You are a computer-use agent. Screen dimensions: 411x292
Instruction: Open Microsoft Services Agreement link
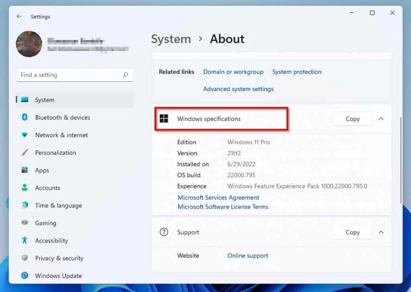tap(218, 197)
